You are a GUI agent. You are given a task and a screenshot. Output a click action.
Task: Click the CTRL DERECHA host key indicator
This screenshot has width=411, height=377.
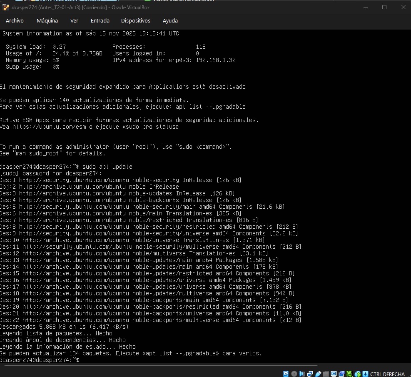[387, 374]
